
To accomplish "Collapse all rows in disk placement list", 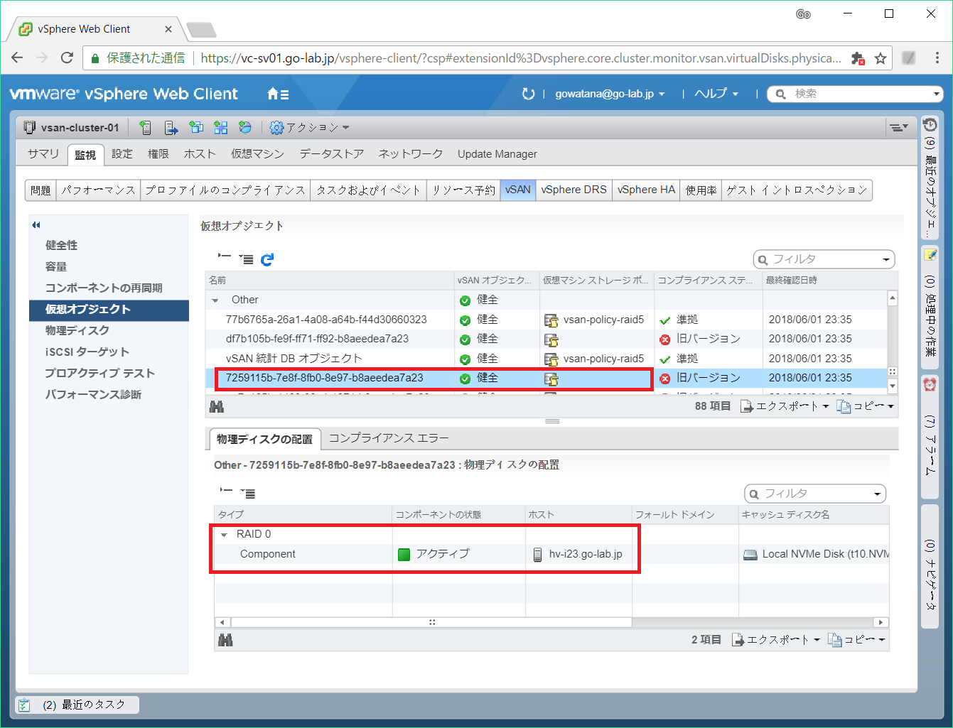I will click(227, 491).
